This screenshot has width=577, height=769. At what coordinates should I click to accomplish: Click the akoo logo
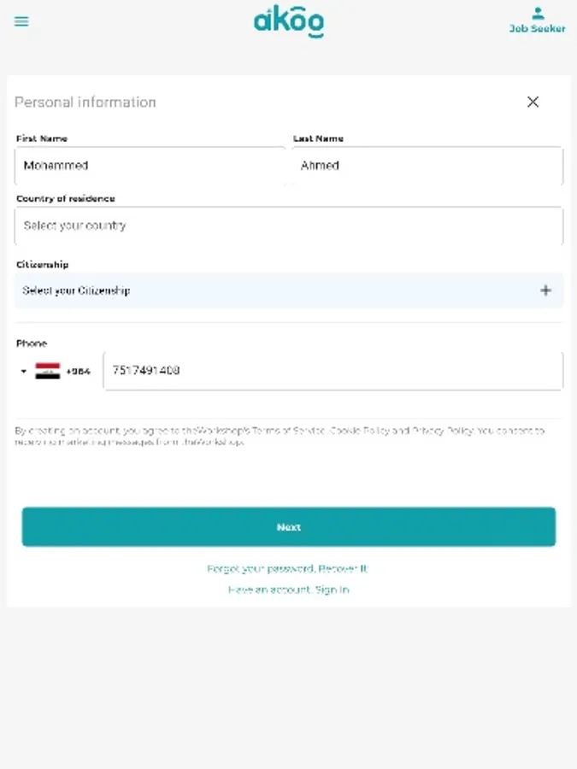tap(289, 21)
